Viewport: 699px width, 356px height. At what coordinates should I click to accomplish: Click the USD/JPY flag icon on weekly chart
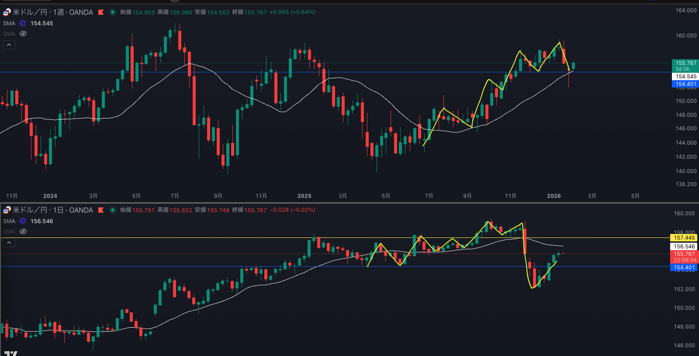(x=7, y=13)
